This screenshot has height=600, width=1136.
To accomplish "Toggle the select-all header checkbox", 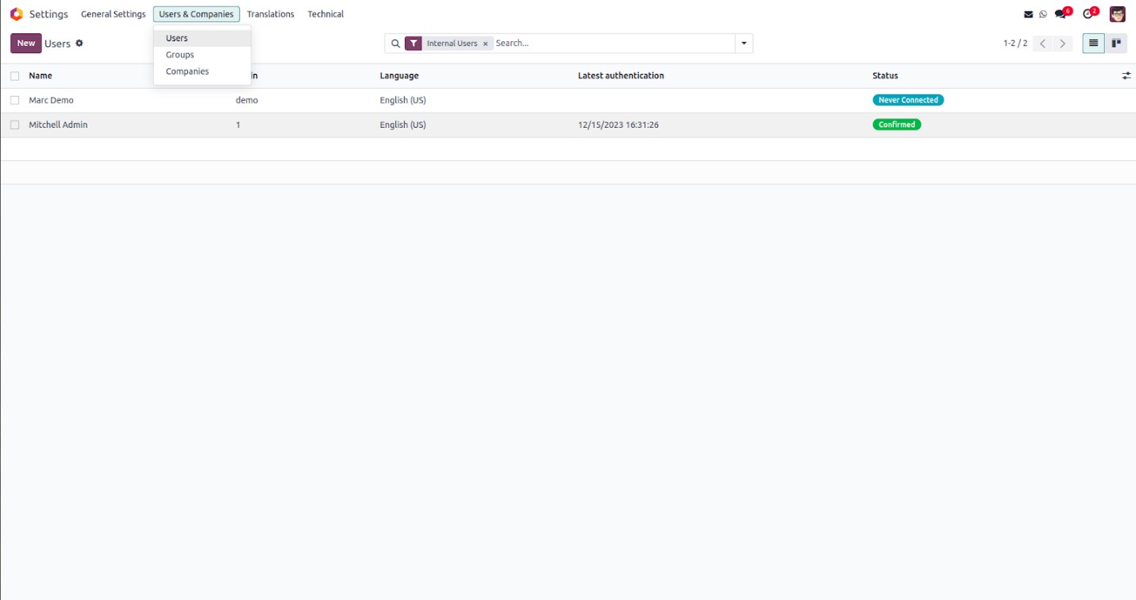I will tap(14, 76).
